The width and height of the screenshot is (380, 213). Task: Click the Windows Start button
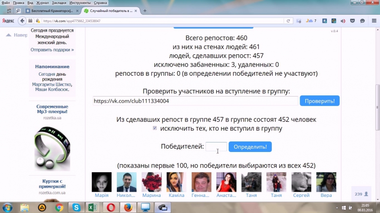(x=8, y=207)
